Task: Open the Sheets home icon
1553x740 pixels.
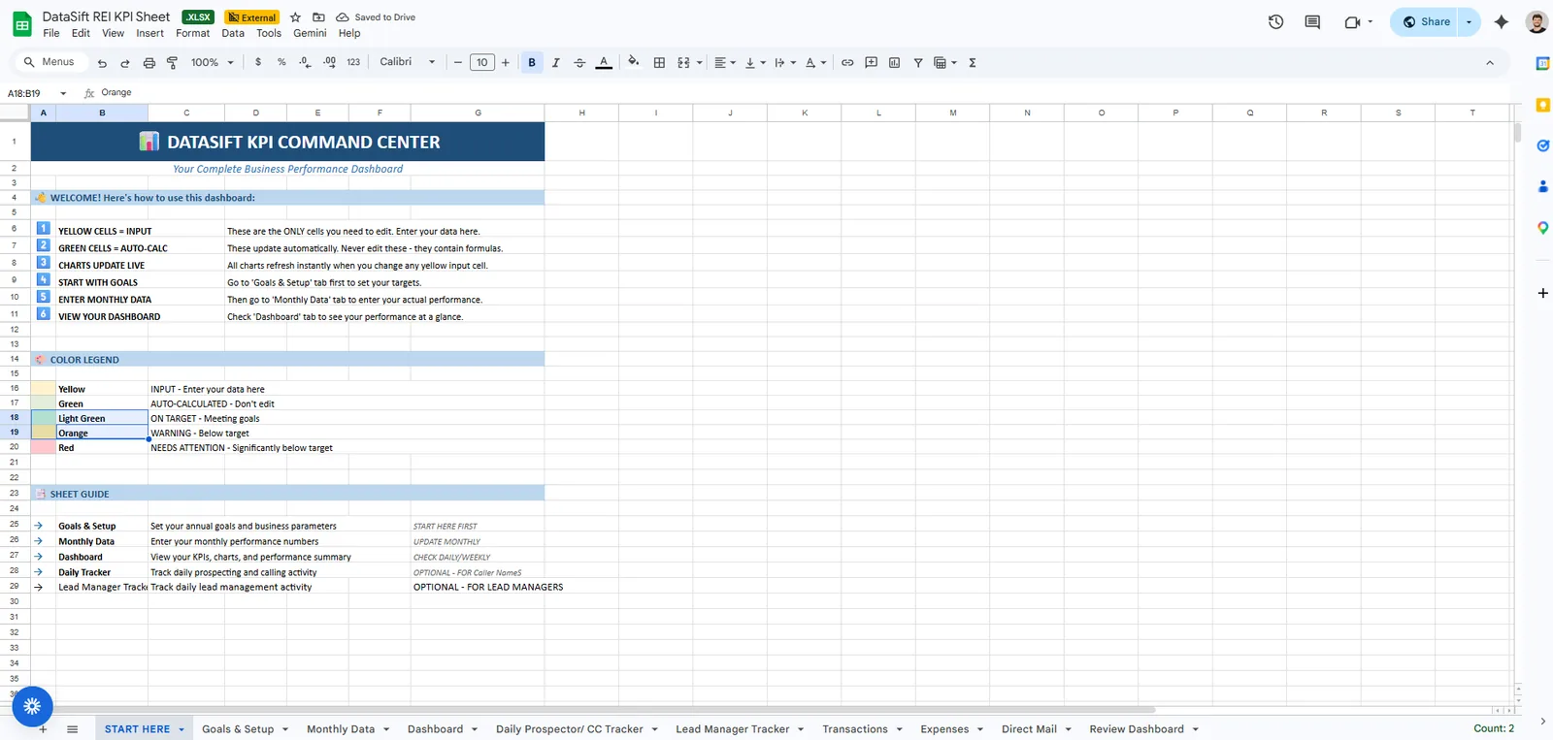Action: coord(21,24)
